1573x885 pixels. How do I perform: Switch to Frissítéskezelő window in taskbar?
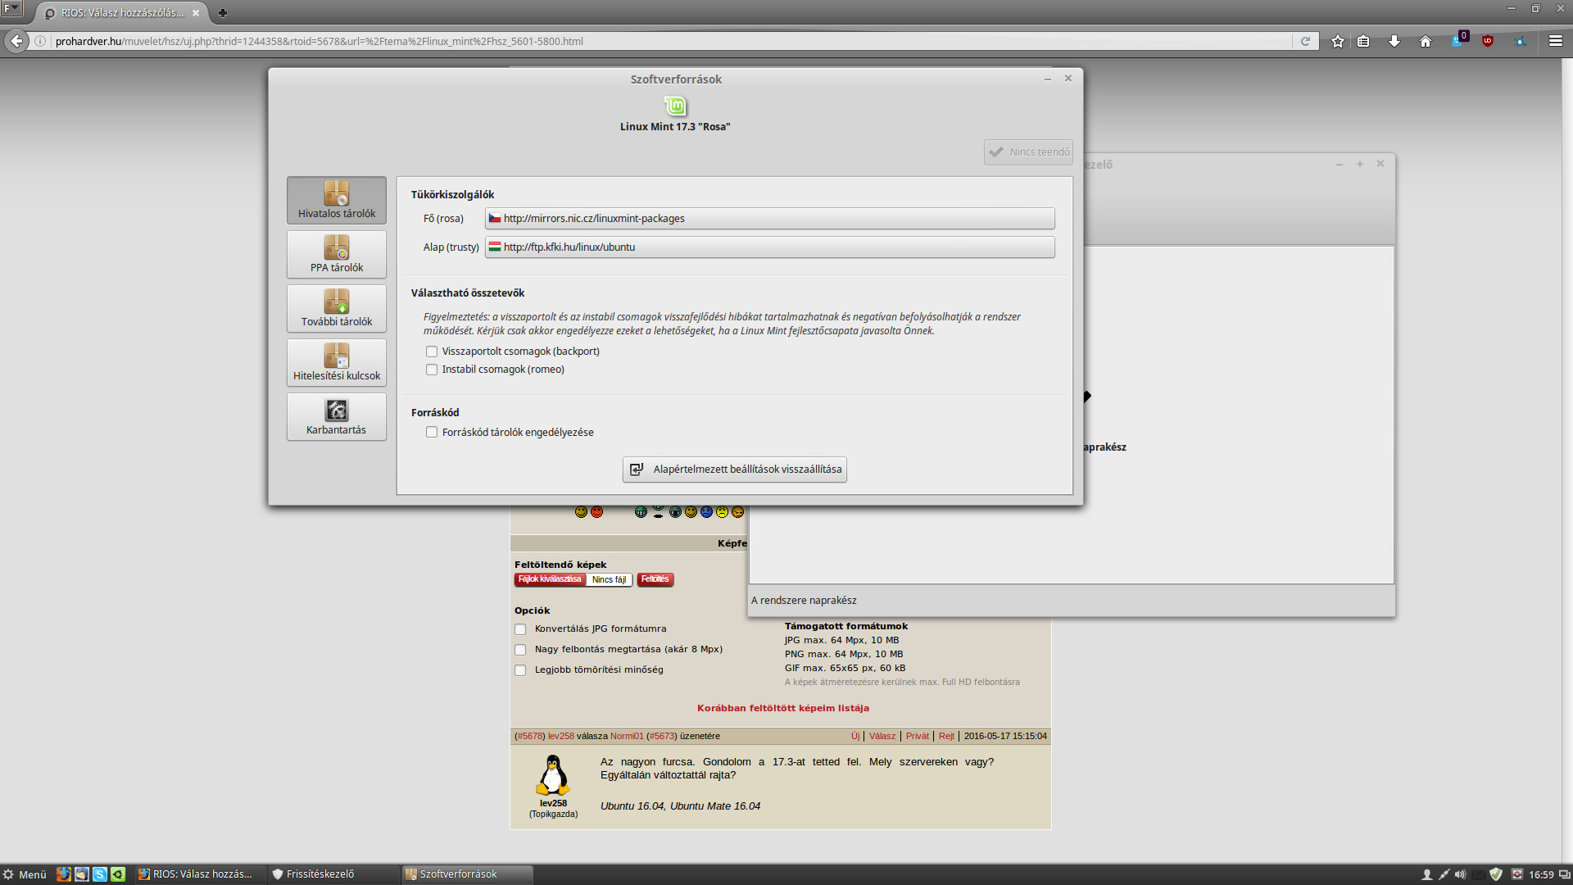coord(334,874)
